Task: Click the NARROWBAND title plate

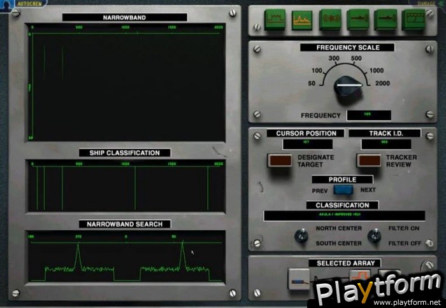Action: [x=125, y=17]
